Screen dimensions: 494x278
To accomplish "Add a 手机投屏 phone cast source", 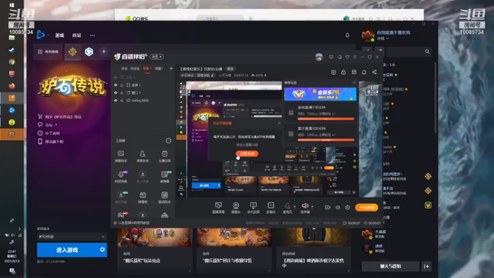I will pyautogui.click(x=253, y=208).
